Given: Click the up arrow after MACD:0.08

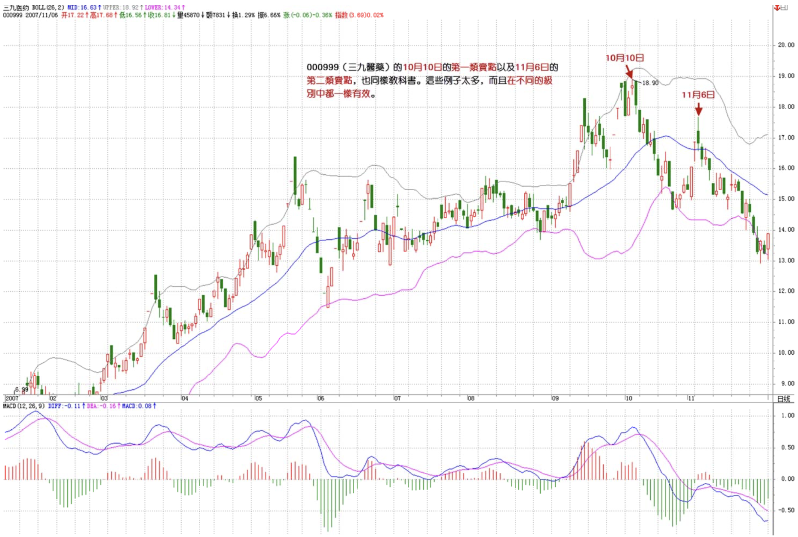Looking at the screenshot, I should tap(154, 406).
